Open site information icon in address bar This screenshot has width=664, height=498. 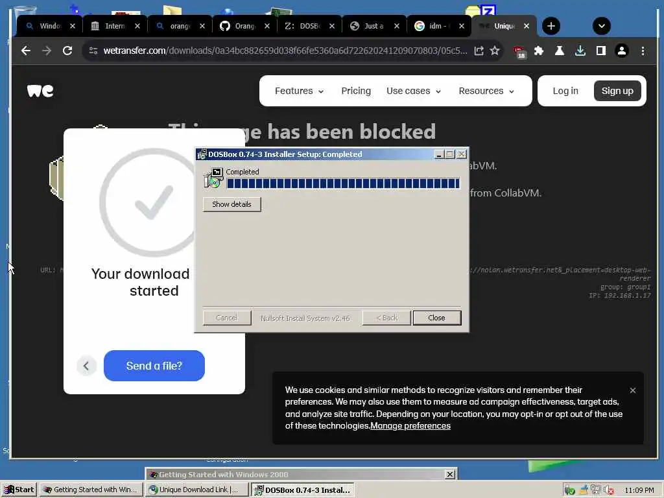click(x=93, y=51)
